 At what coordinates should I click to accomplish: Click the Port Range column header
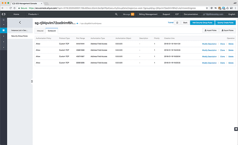80,38
